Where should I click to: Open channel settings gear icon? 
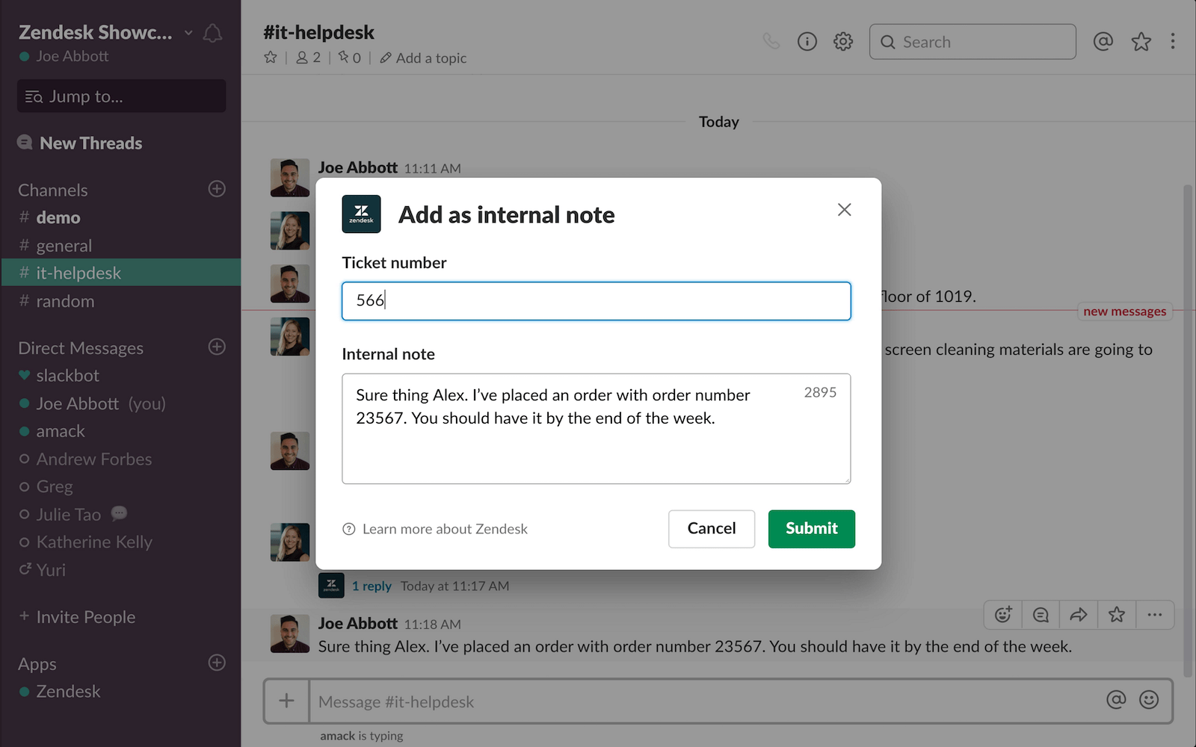click(x=842, y=41)
